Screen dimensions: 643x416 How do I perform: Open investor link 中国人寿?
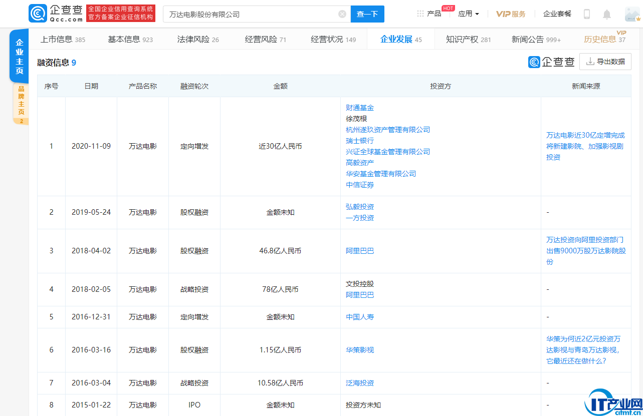(x=360, y=317)
